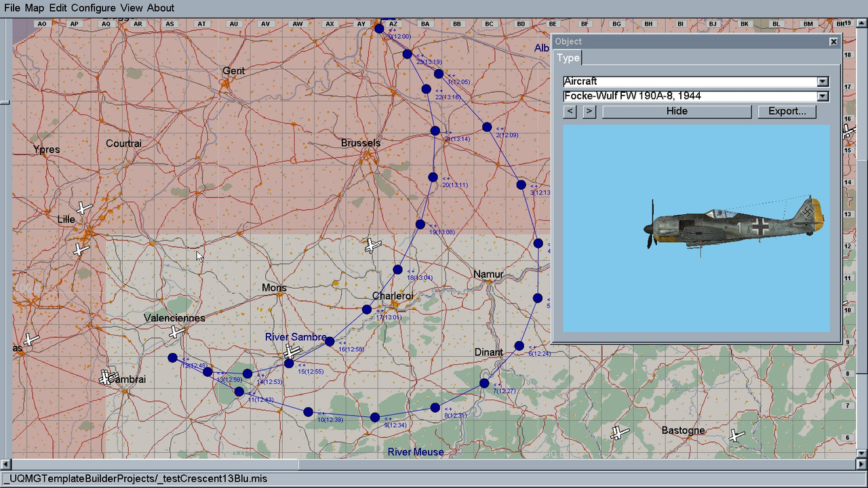Image resolution: width=868 pixels, height=488 pixels.
Task: Open the File menu
Action: pyautogui.click(x=12, y=8)
